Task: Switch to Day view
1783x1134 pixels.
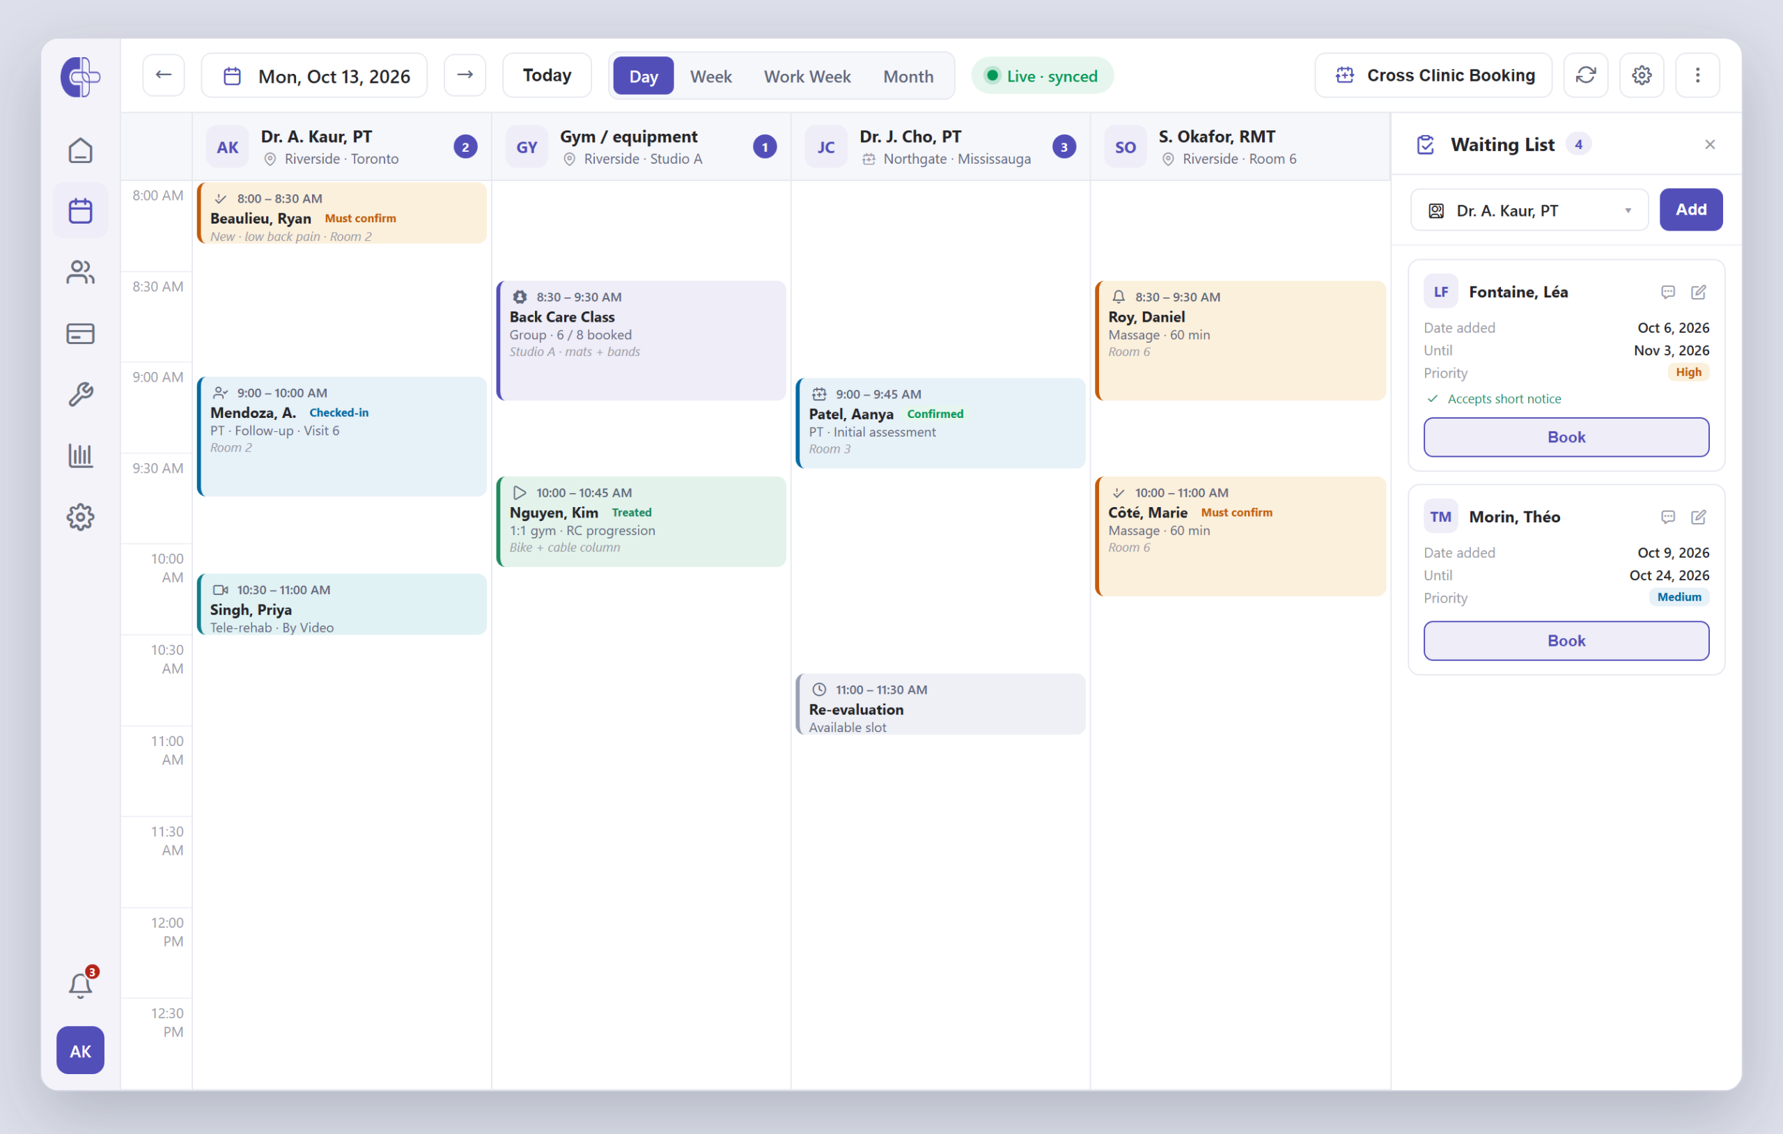Action: pos(644,77)
